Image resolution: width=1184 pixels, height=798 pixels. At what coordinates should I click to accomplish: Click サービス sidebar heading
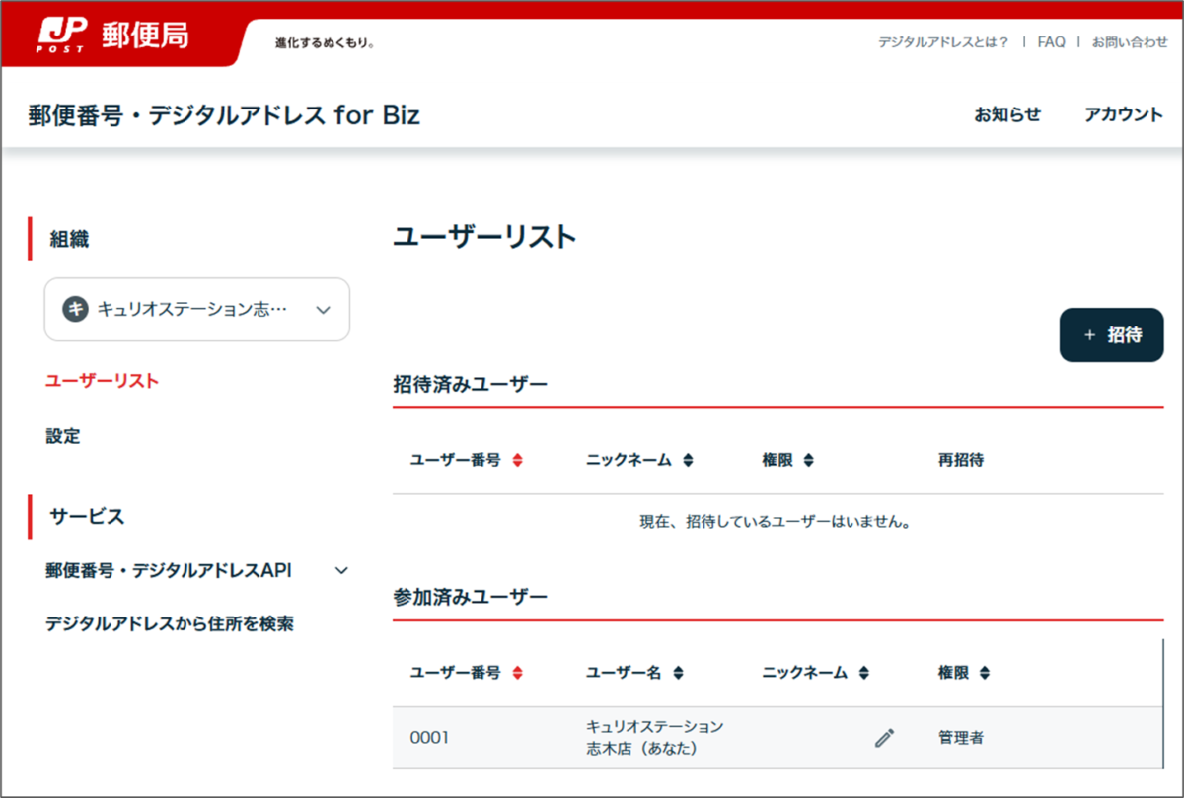(x=87, y=516)
